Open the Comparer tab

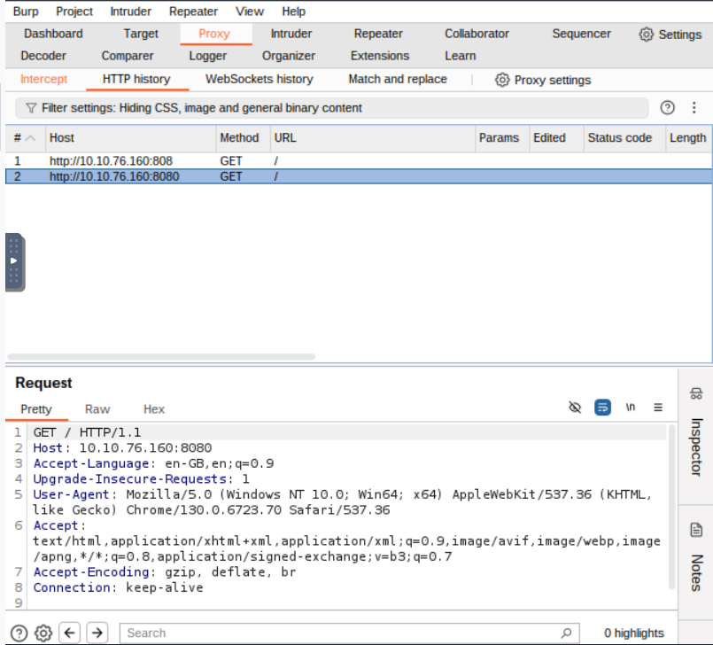(128, 56)
